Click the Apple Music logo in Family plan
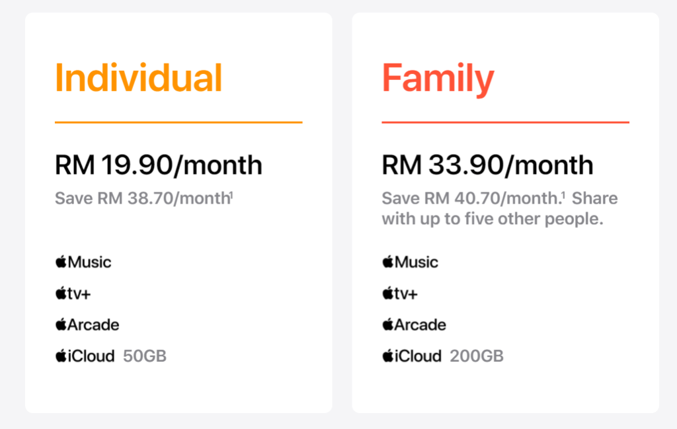Viewport: 677px width, 429px height. pos(410,262)
